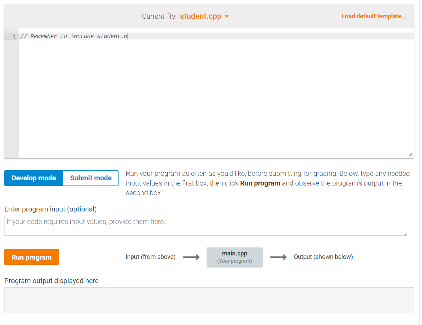Click line number 1 in the editor
Image resolution: width=422 pixels, height=325 pixels.
pyautogui.click(x=14, y=36)
